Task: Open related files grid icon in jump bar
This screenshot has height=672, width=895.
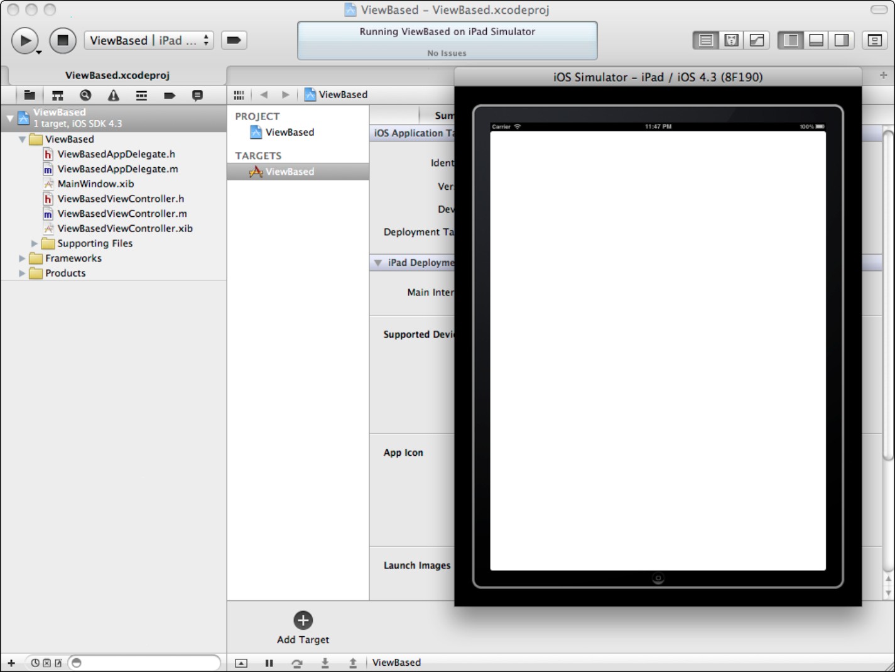Action: click(x=239, y=95)
